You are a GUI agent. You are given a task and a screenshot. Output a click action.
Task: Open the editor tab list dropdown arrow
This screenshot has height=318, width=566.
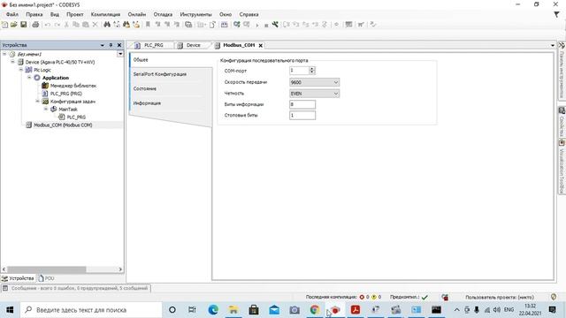click(552, 45)
